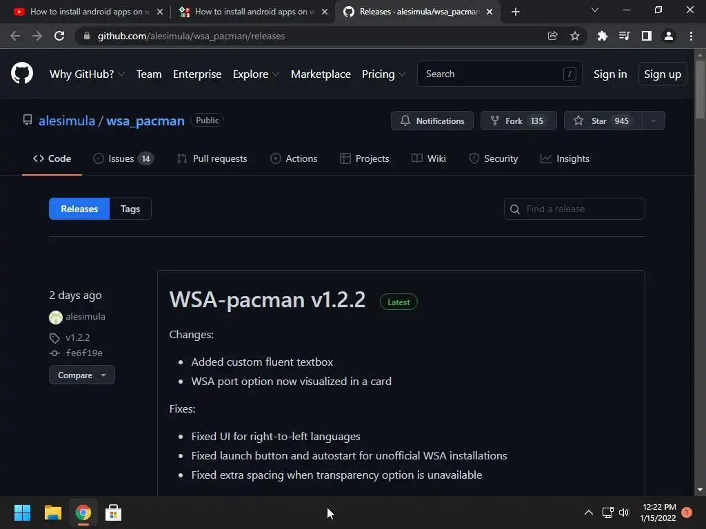
Task: Open the Pull requests tab
Action: point(212,158)
